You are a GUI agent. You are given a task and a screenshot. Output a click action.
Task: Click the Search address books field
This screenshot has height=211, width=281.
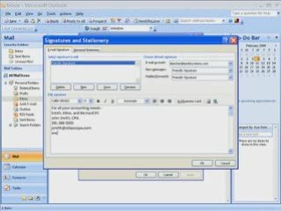pyautogui.click(x=200, y=21)
